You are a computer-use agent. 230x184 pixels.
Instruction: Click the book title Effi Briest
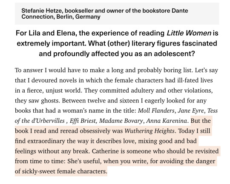(83, 121)
